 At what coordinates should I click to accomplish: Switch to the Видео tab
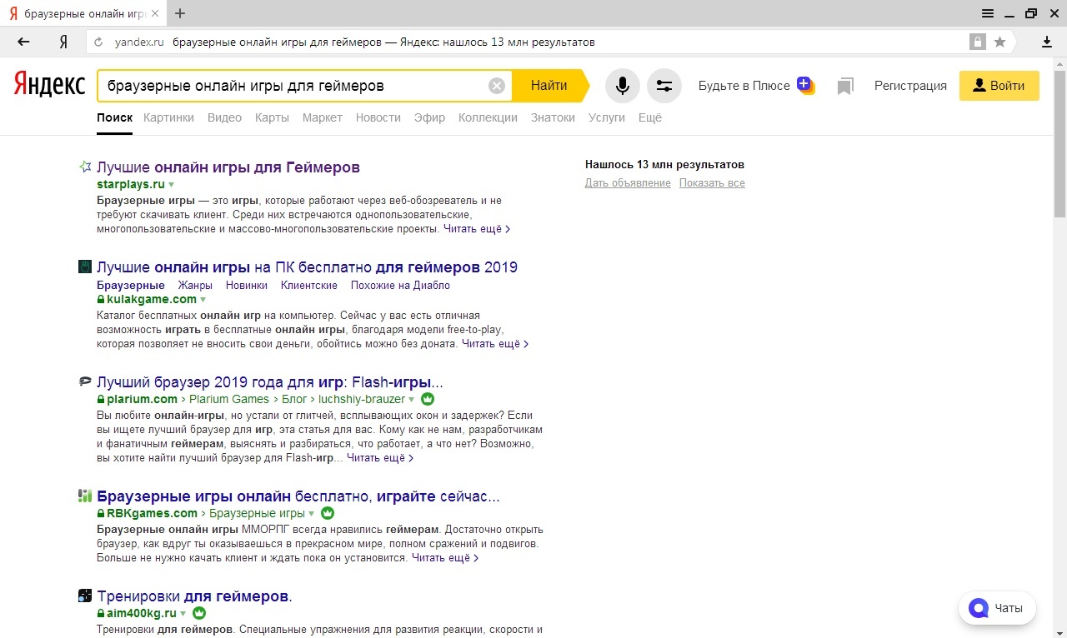click(224, 117)
